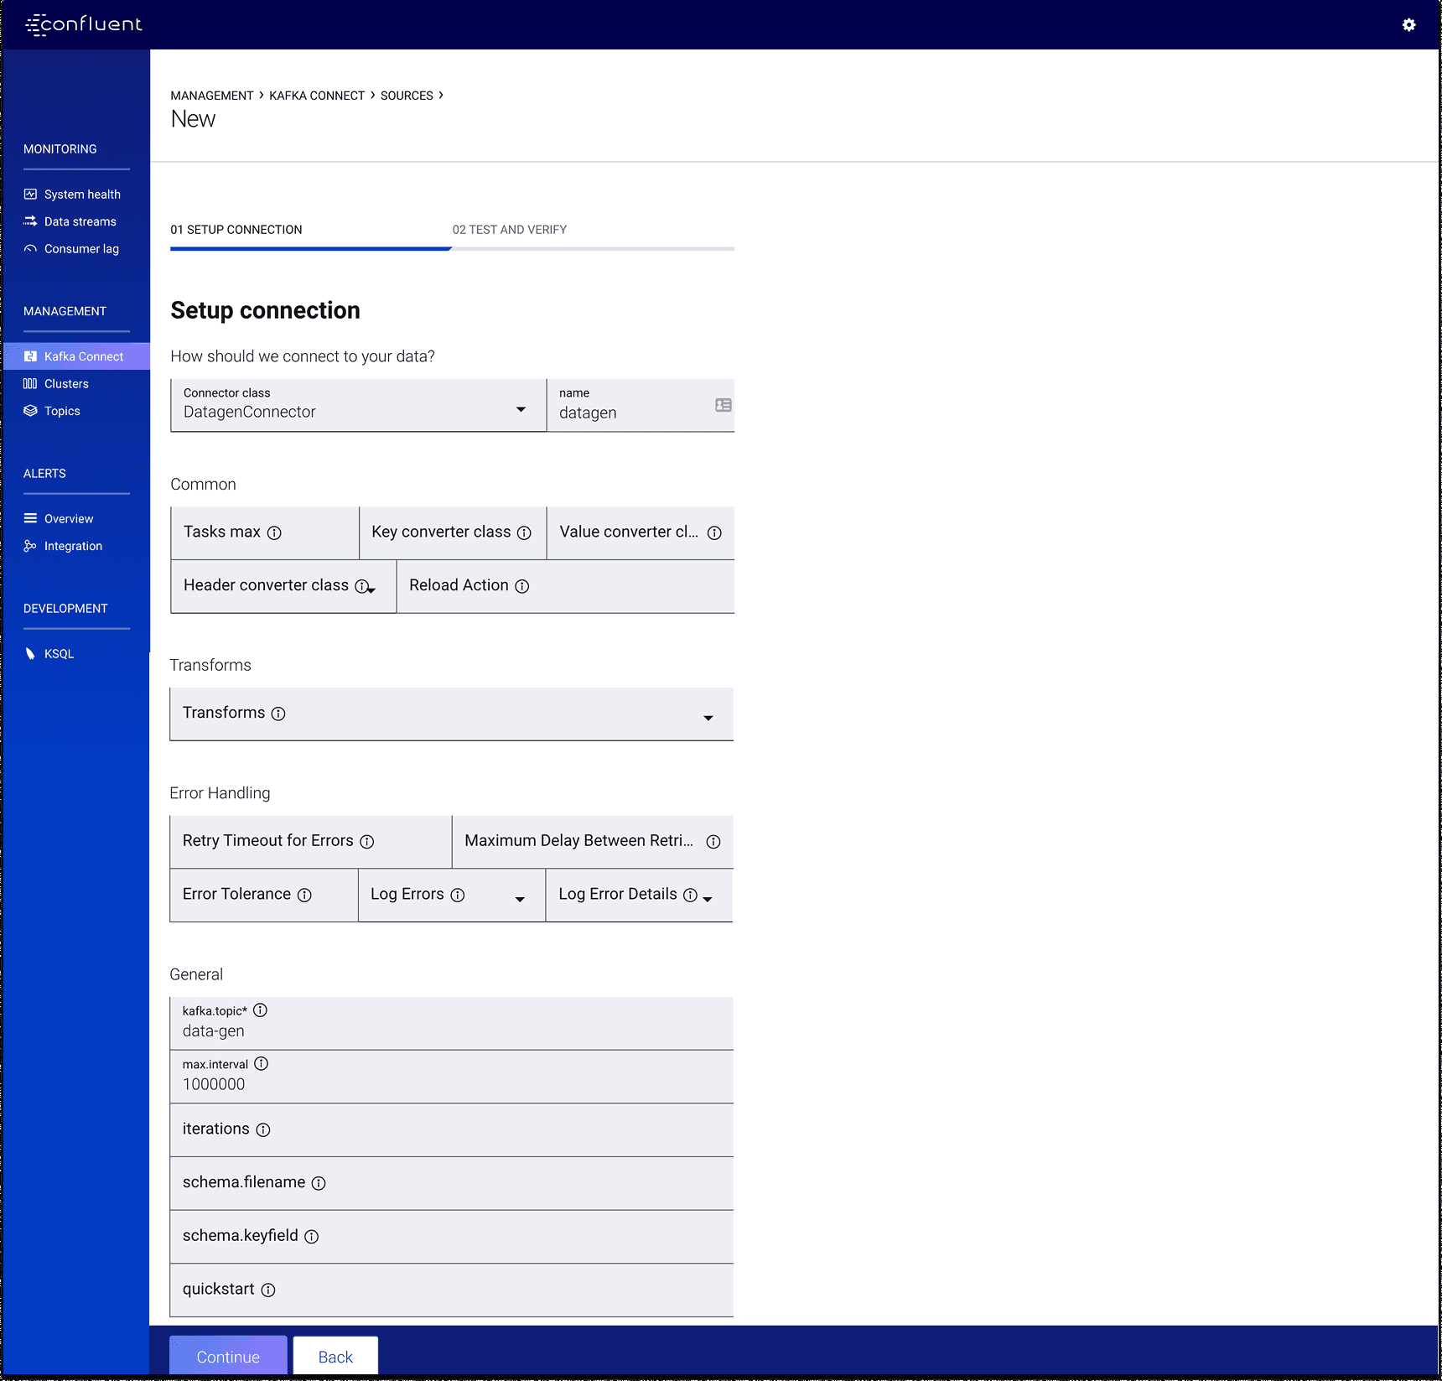The height and width of the screenshot is (1381, 1442).
Task: Click the name input field
Action: coord(641,406)
